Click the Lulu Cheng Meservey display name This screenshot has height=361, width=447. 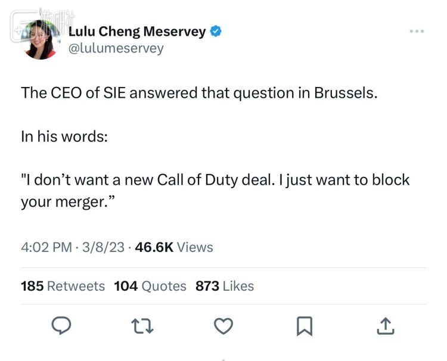139,32
